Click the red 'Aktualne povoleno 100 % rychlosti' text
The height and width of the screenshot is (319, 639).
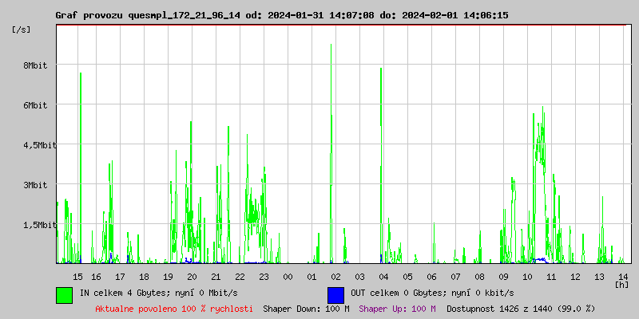tap(174, 309)
